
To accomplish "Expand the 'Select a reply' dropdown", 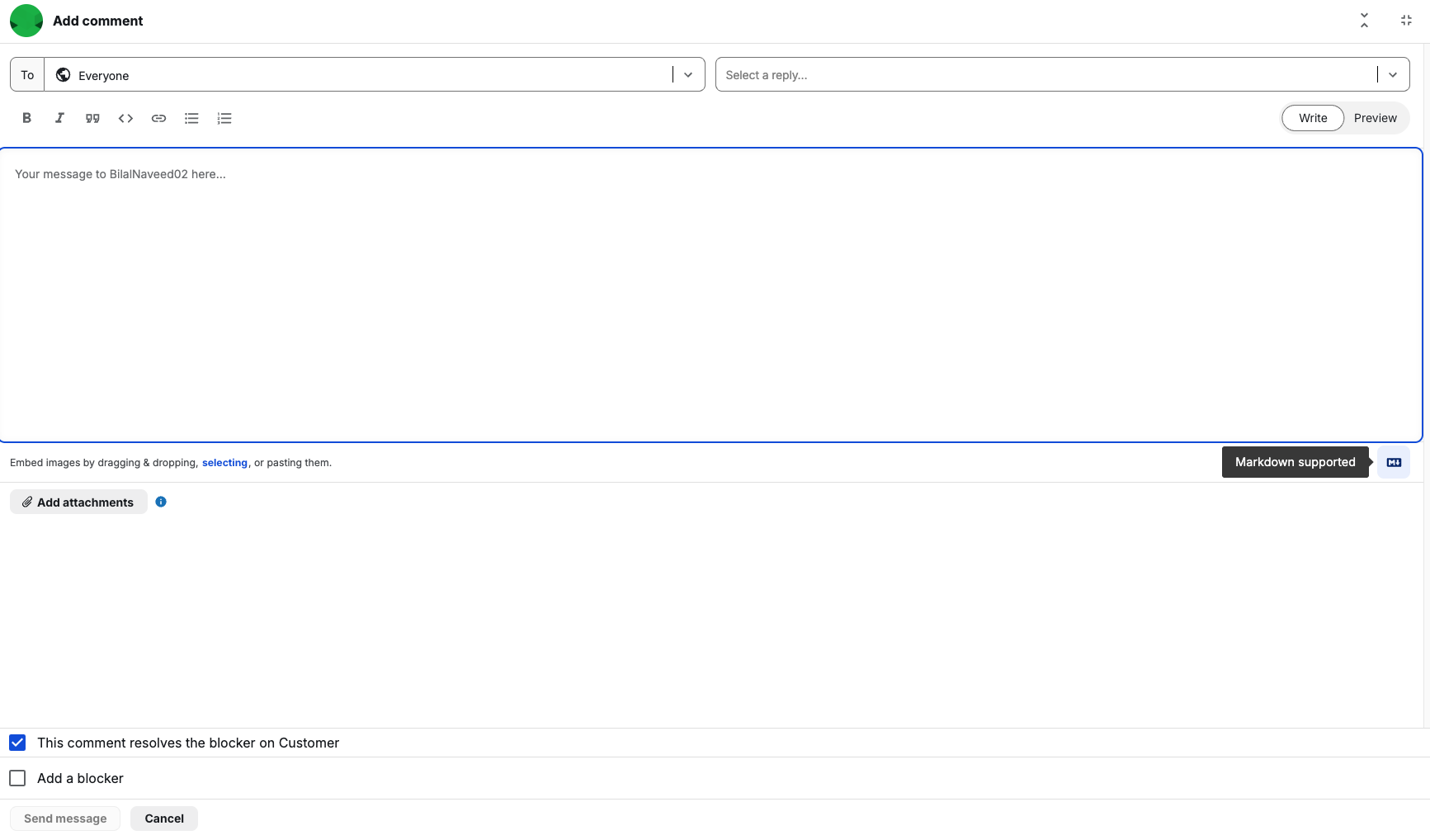I will pos(1392,75).
